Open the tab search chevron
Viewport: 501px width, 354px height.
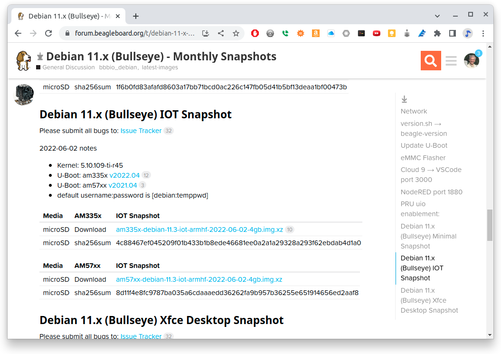437,16
